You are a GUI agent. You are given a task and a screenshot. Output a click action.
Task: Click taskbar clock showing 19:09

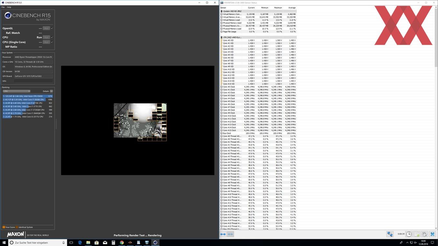[x=423, y=242]
